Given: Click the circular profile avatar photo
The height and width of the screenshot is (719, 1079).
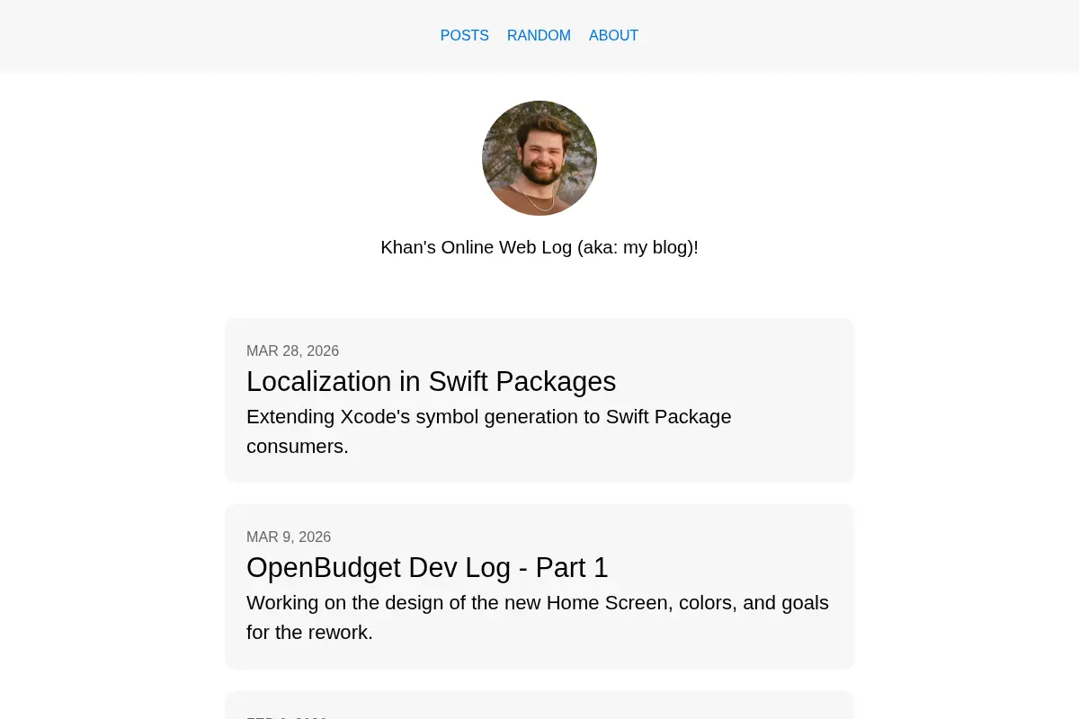Looking at the screenshot, I should (x=539, y=158).
